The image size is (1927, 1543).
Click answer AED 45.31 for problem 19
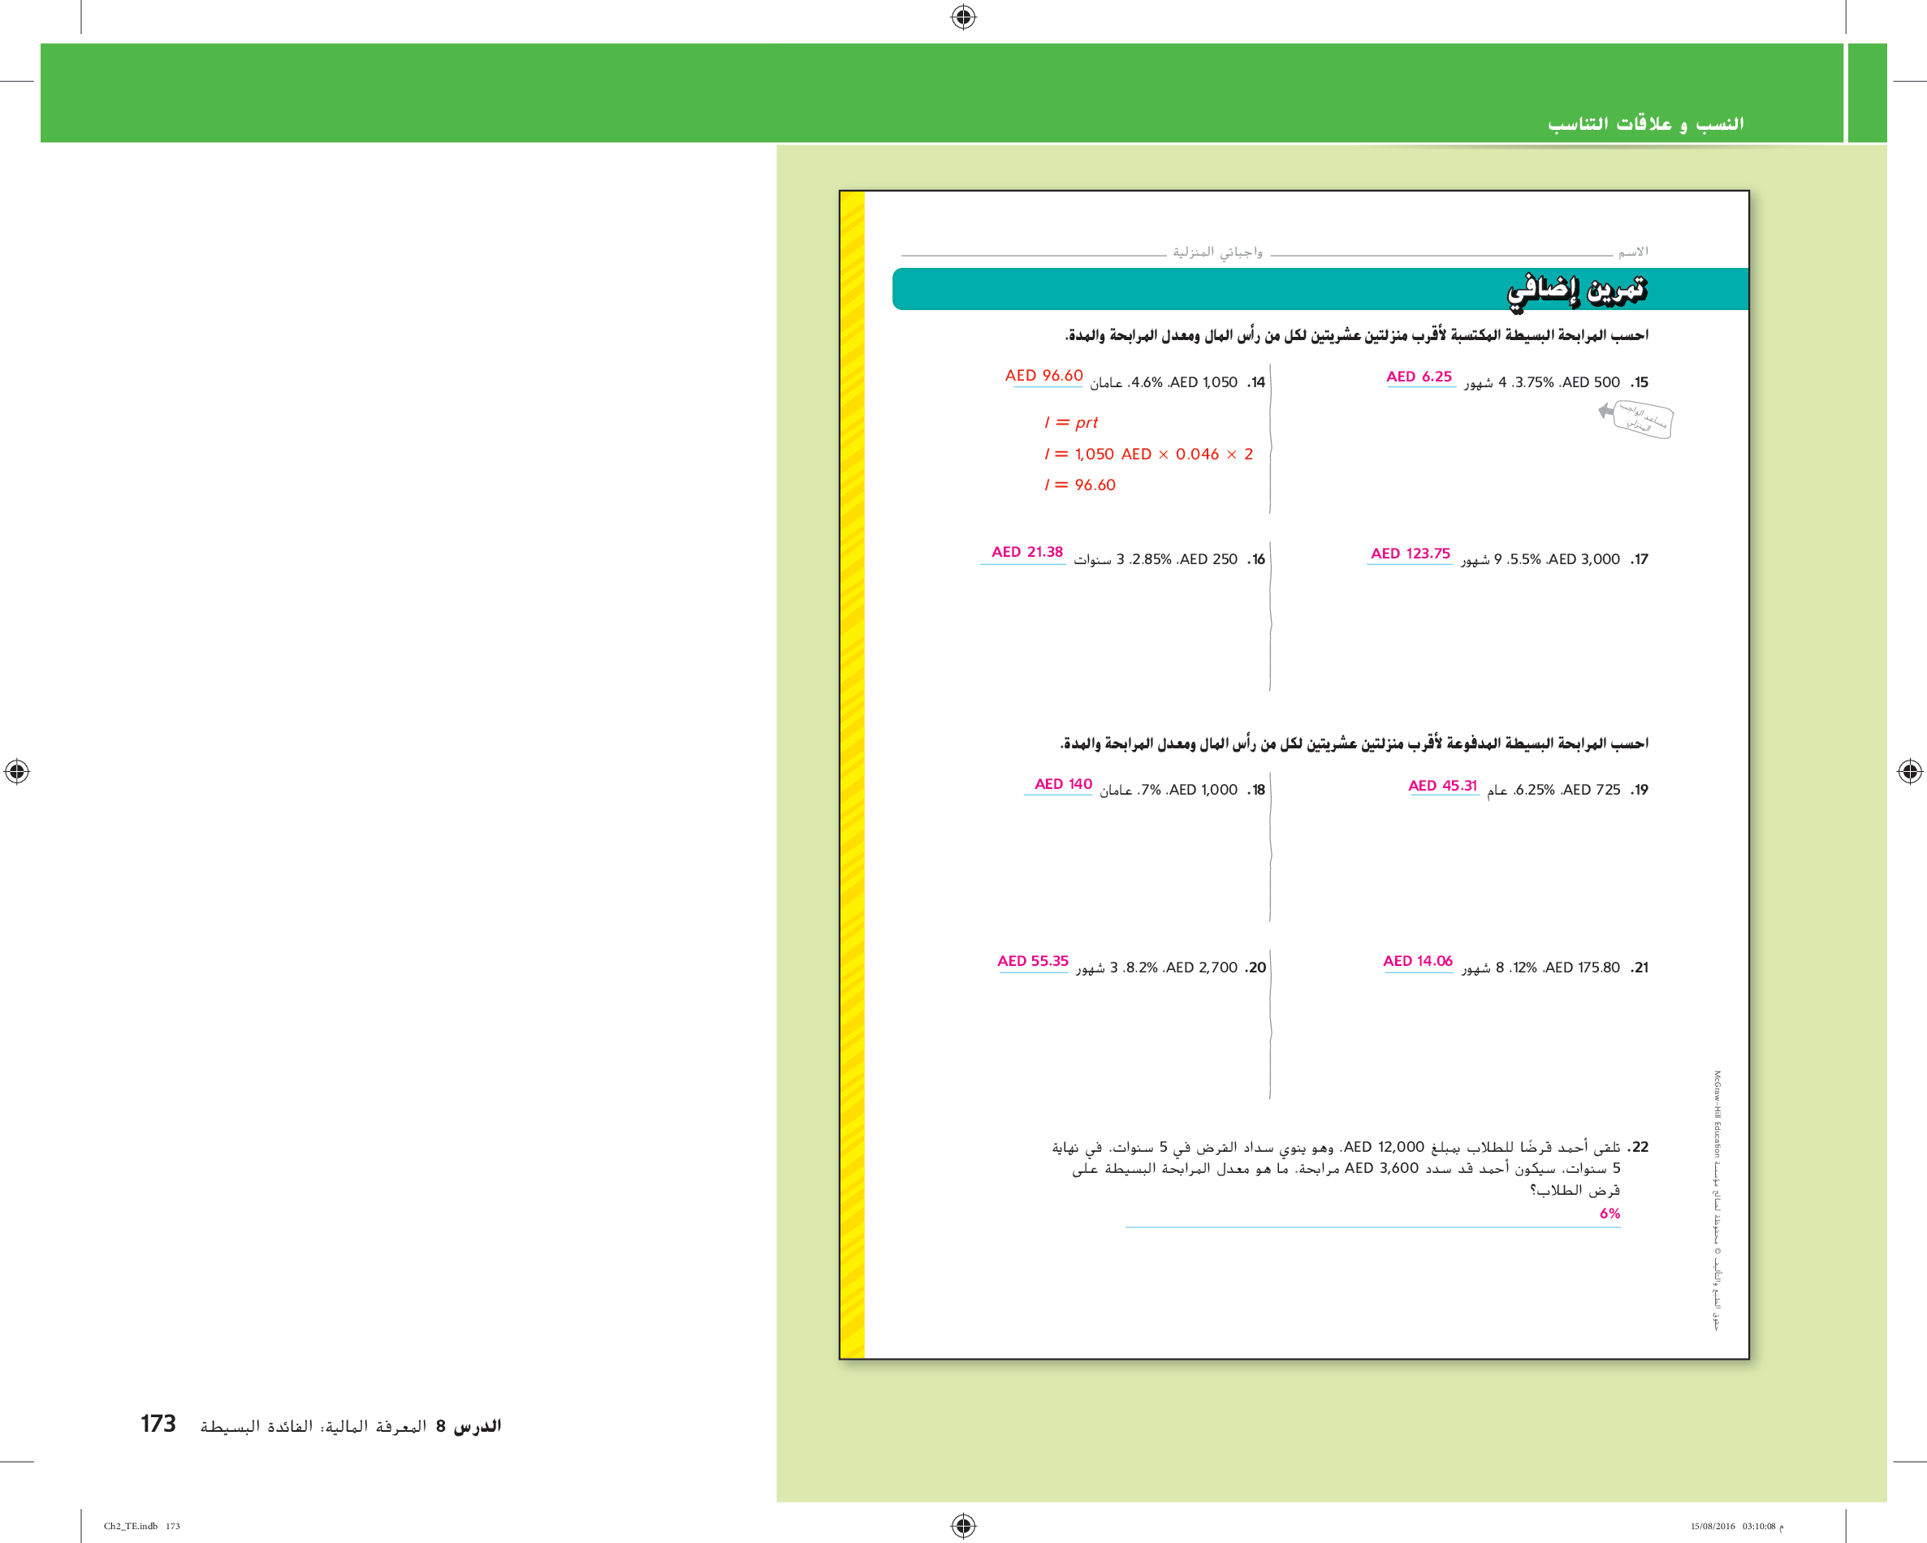pos(1442,787)
